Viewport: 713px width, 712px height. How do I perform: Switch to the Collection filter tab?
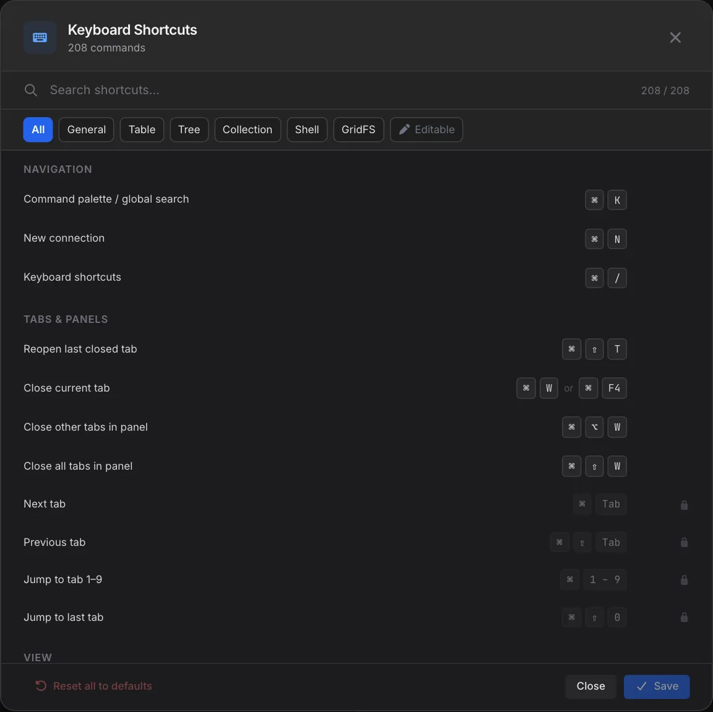248,130
